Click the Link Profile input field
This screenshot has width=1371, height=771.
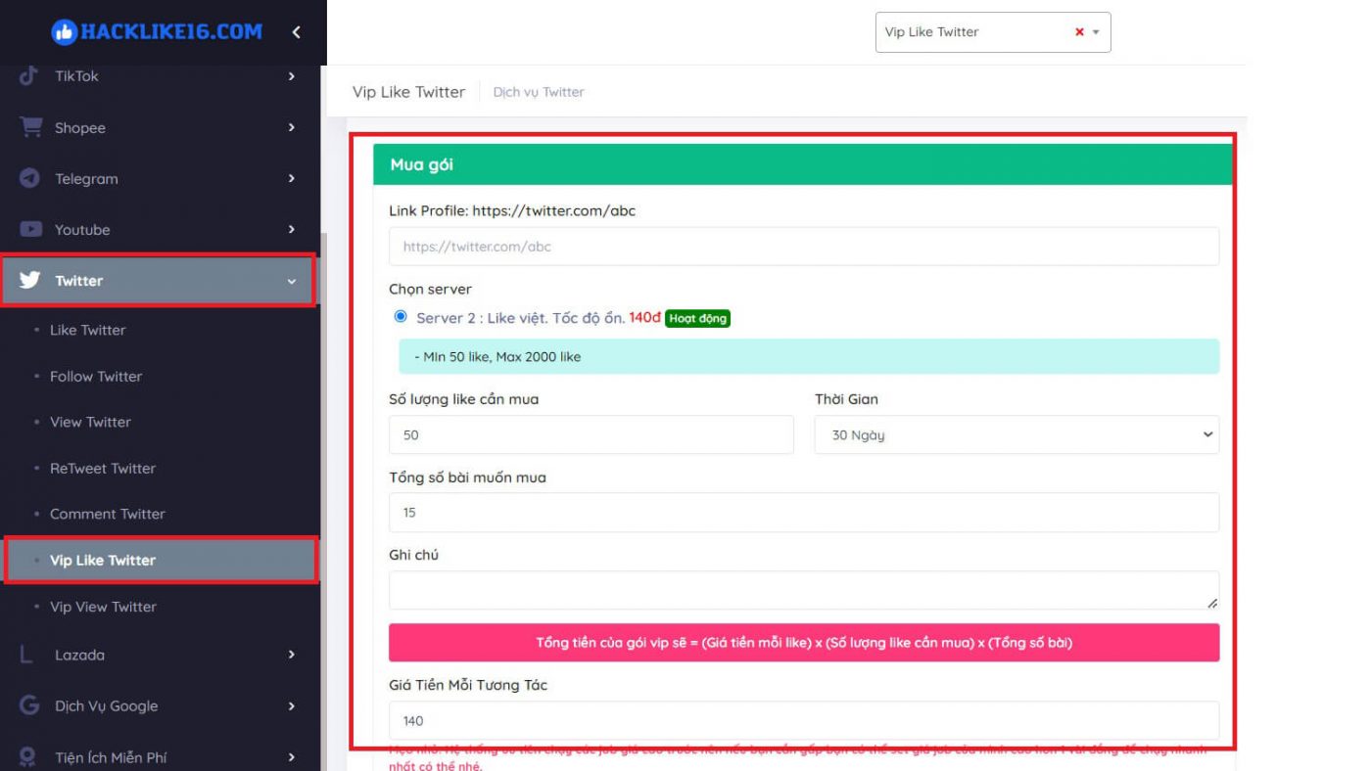coord(803,247)
